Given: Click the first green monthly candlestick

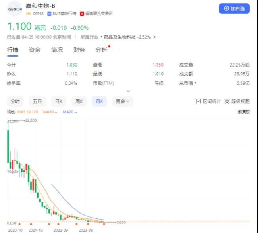Looking at the screenshot, I should click(8, 146).
